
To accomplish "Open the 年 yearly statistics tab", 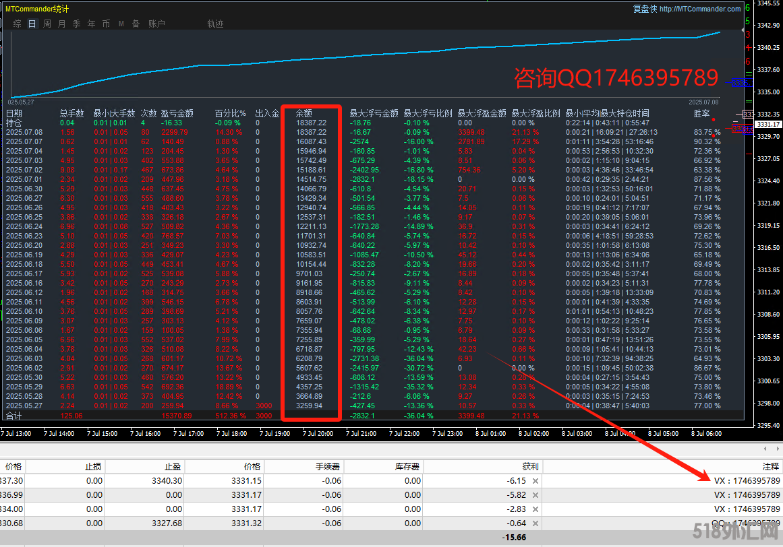I will (92, 24).
